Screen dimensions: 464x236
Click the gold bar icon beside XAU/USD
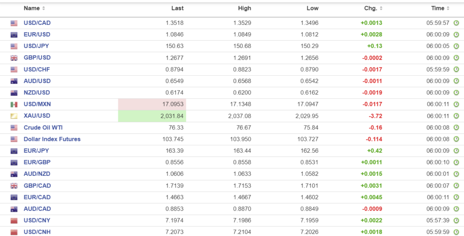tap(14, 116)
